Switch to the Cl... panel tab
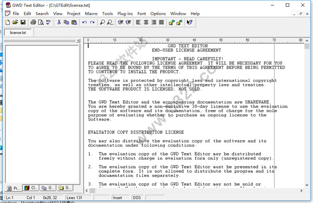313x203 pixels. pyautogui.click(x=31, y=188)
